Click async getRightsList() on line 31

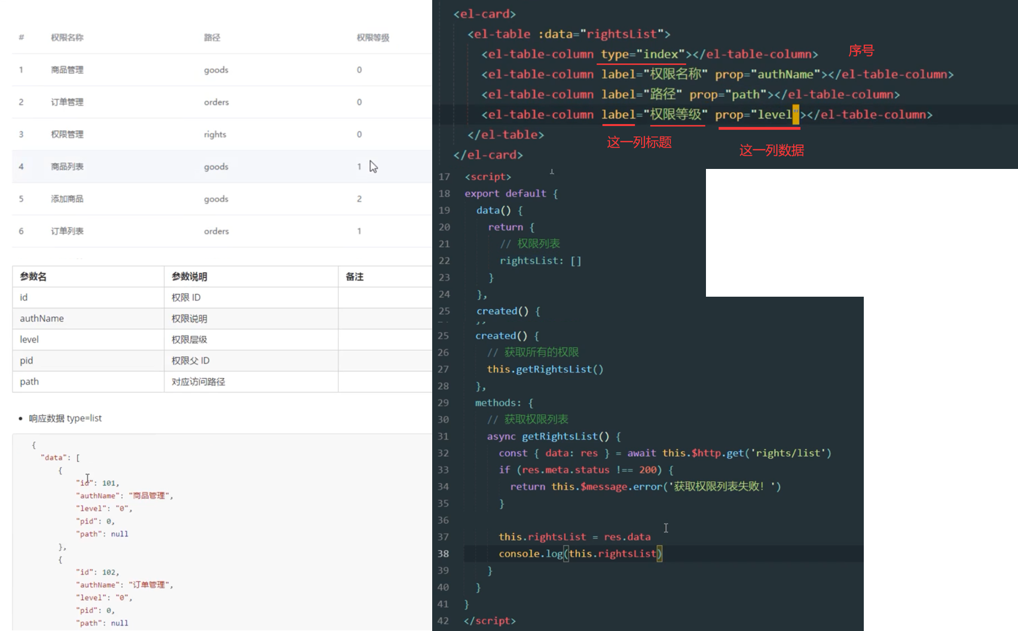pos(548,436)
